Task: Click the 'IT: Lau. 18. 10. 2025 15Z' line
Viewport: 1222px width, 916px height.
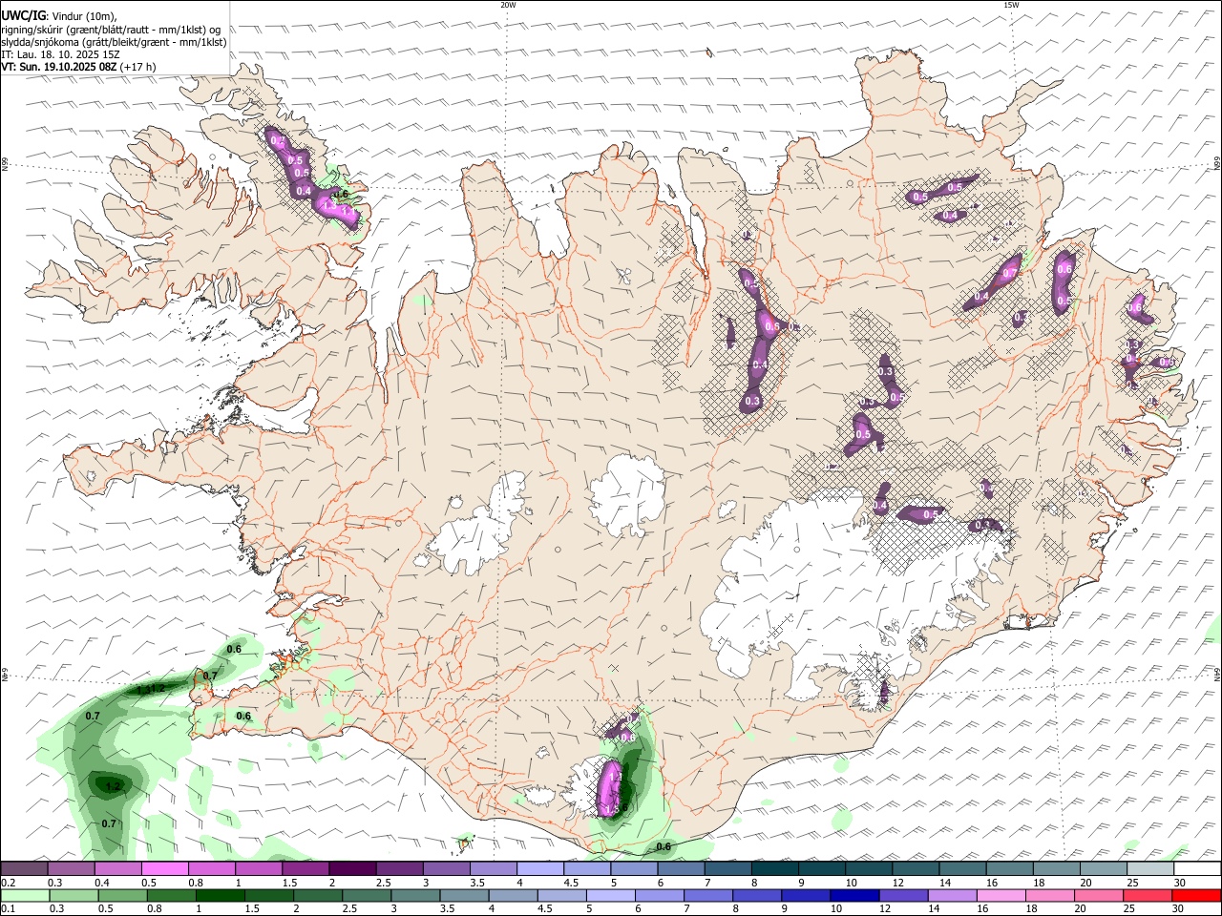Action: [60, 54]
